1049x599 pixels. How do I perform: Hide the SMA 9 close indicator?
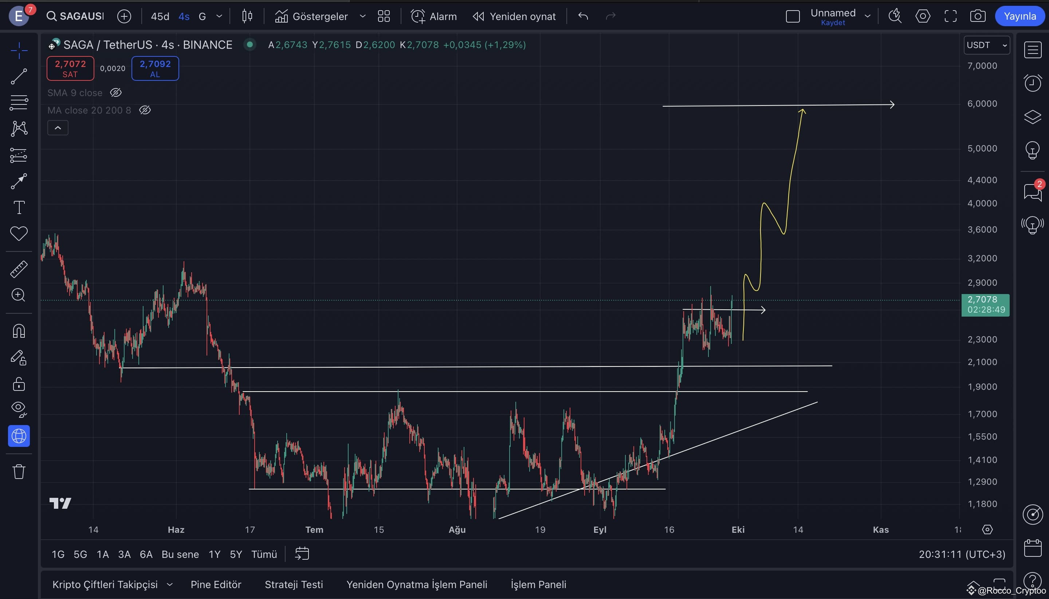point(116,92)
